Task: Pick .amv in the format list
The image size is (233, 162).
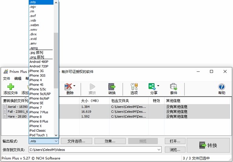Action: coord(41,44)
